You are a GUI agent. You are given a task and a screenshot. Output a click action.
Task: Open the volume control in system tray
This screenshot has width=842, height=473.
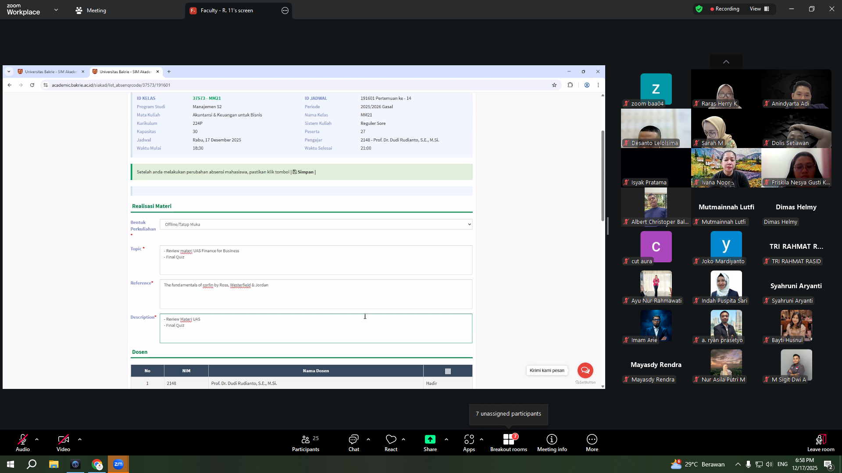tap(769, 464)
